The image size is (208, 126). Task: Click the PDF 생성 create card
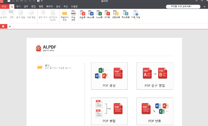[109, 76]
